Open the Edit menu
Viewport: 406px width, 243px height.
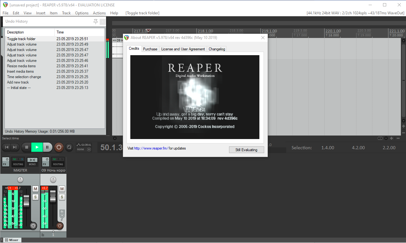point(16,13)
